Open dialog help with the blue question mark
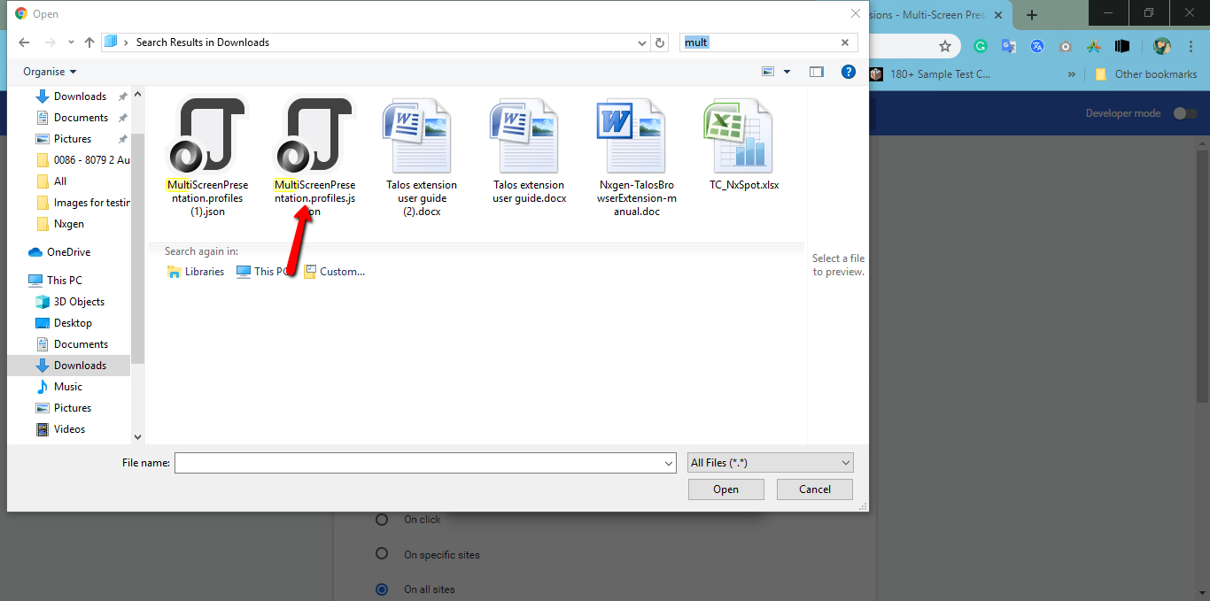 pyautogui.click(x=848, y=72)
